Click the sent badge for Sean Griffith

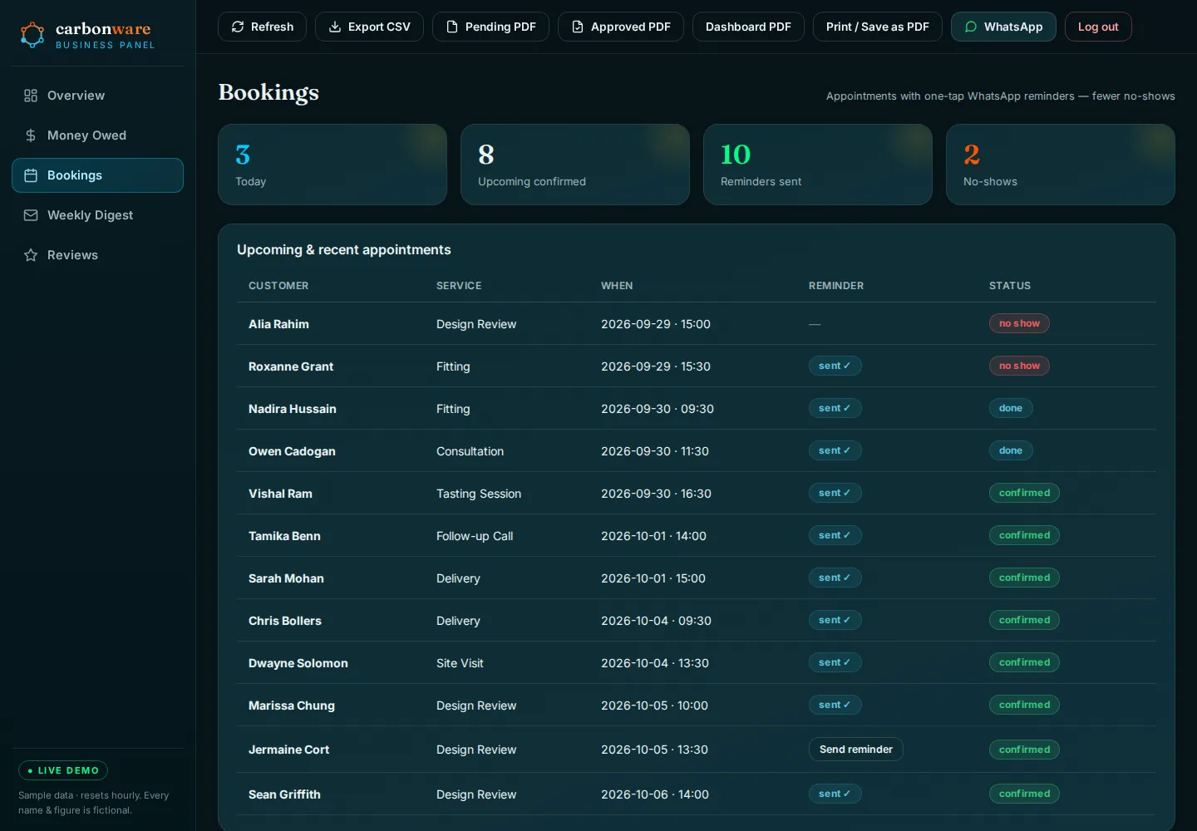click(835, 794)
